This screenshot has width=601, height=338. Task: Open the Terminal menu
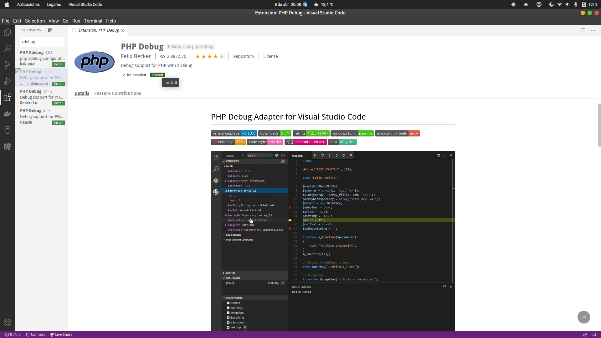pos(93,21)
